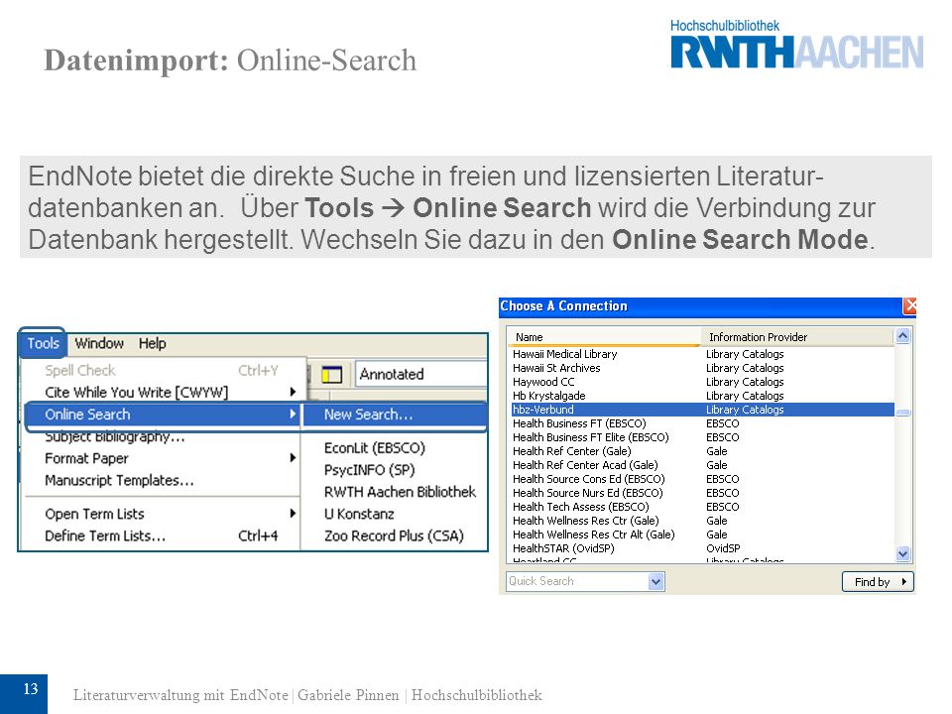Select Define Term Lists... entry
This screenshot has width=952, height=714.
pyautogui.click(x=162, y=536)
